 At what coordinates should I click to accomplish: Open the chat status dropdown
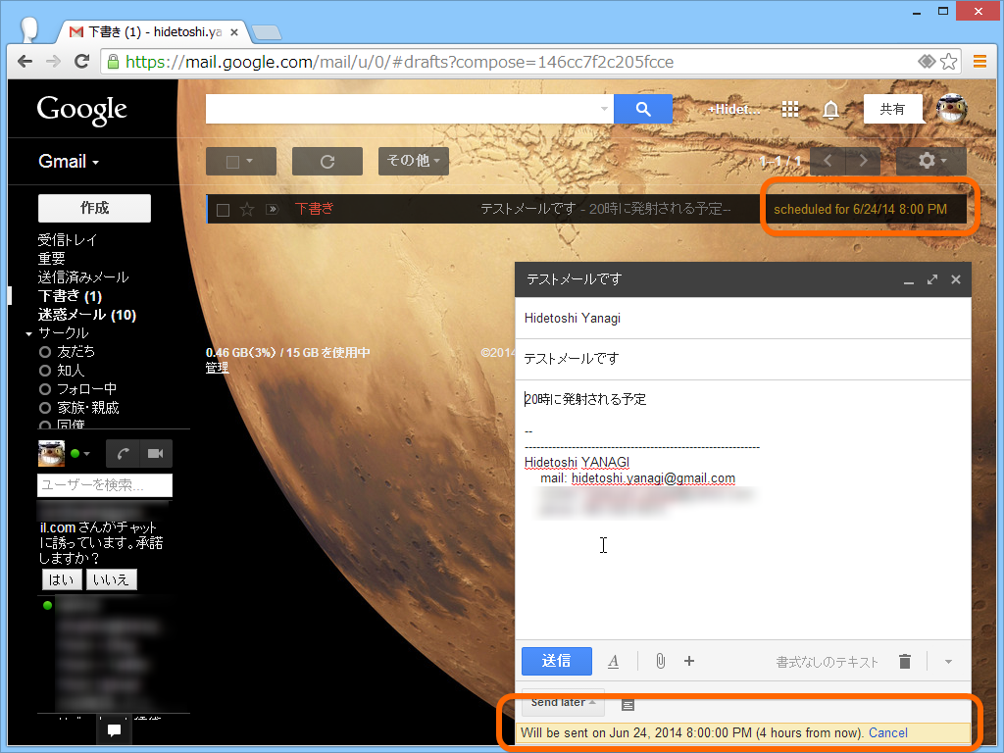[80, 453]
